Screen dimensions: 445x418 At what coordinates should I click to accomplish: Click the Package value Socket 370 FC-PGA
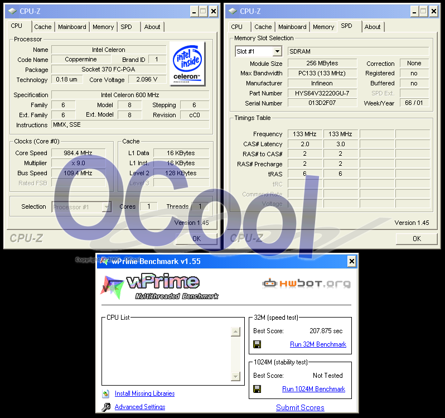[x=109, y=69]
